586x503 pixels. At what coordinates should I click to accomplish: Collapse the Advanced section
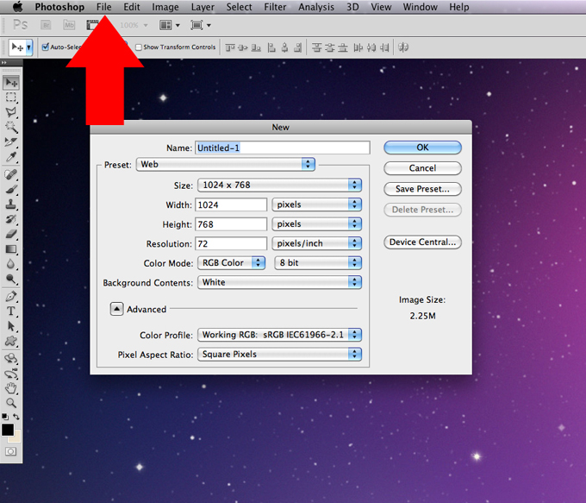116,309
